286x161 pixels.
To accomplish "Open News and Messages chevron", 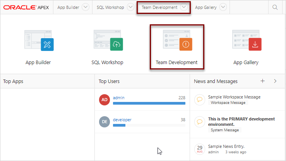I will (275, 81).
